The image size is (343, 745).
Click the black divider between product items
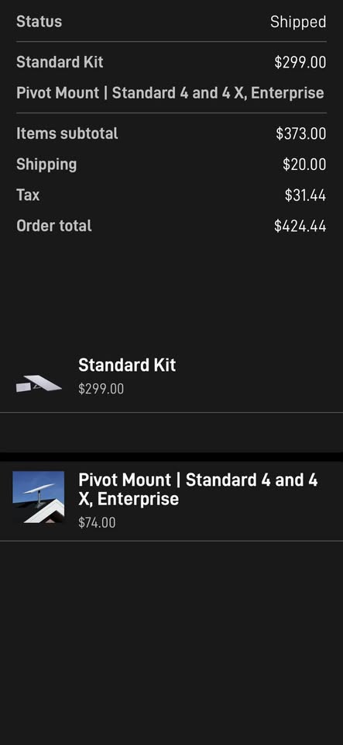172,456
